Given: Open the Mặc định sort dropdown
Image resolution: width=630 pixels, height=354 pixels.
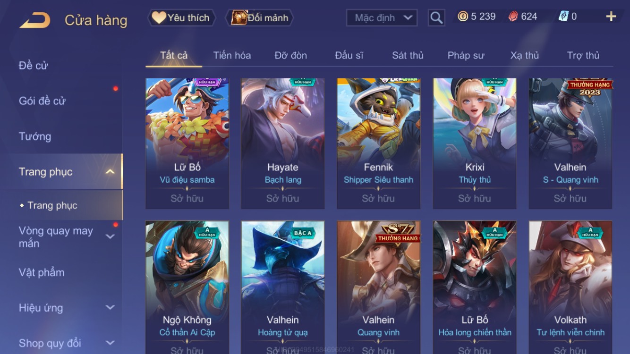Looking at the screenshot, I should tap(382, 18).
